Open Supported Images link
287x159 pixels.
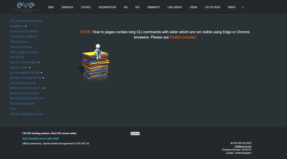[x=21, y=47]
